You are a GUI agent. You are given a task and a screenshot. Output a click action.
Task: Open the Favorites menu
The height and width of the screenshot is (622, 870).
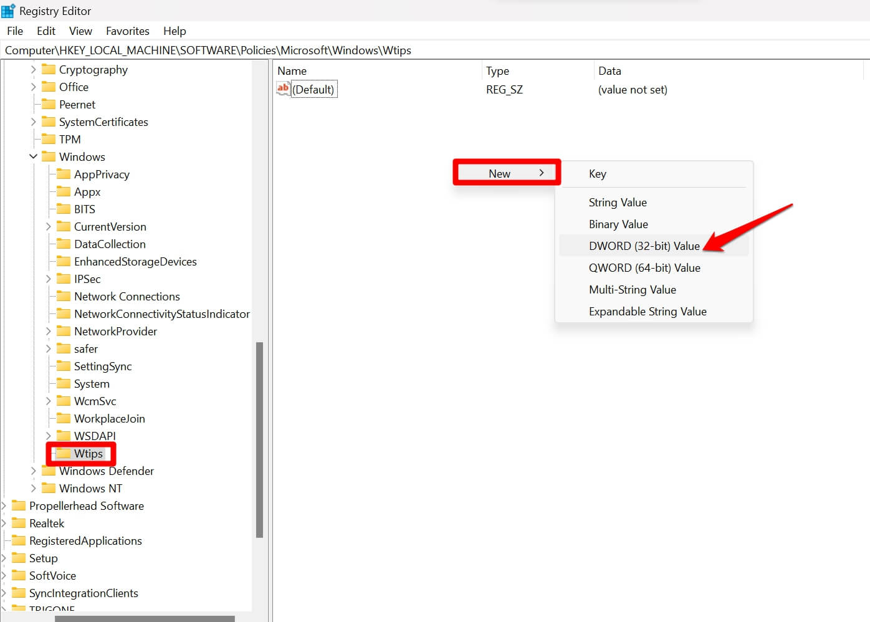coord(127,31)
